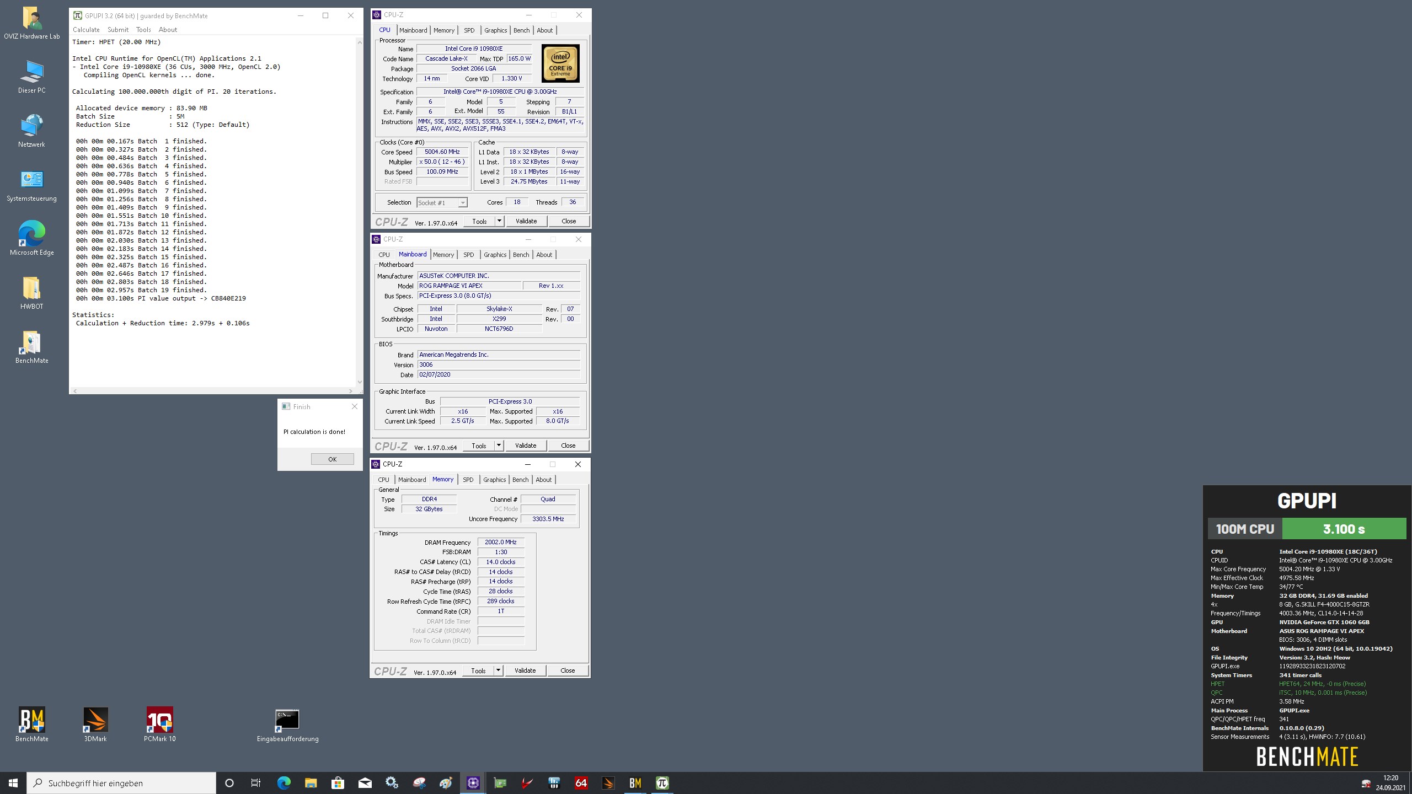Close the Finish dialog with its X
The width and height of the screenshot is (1412, 794).
pyautogui.click(x=355, y=406)
